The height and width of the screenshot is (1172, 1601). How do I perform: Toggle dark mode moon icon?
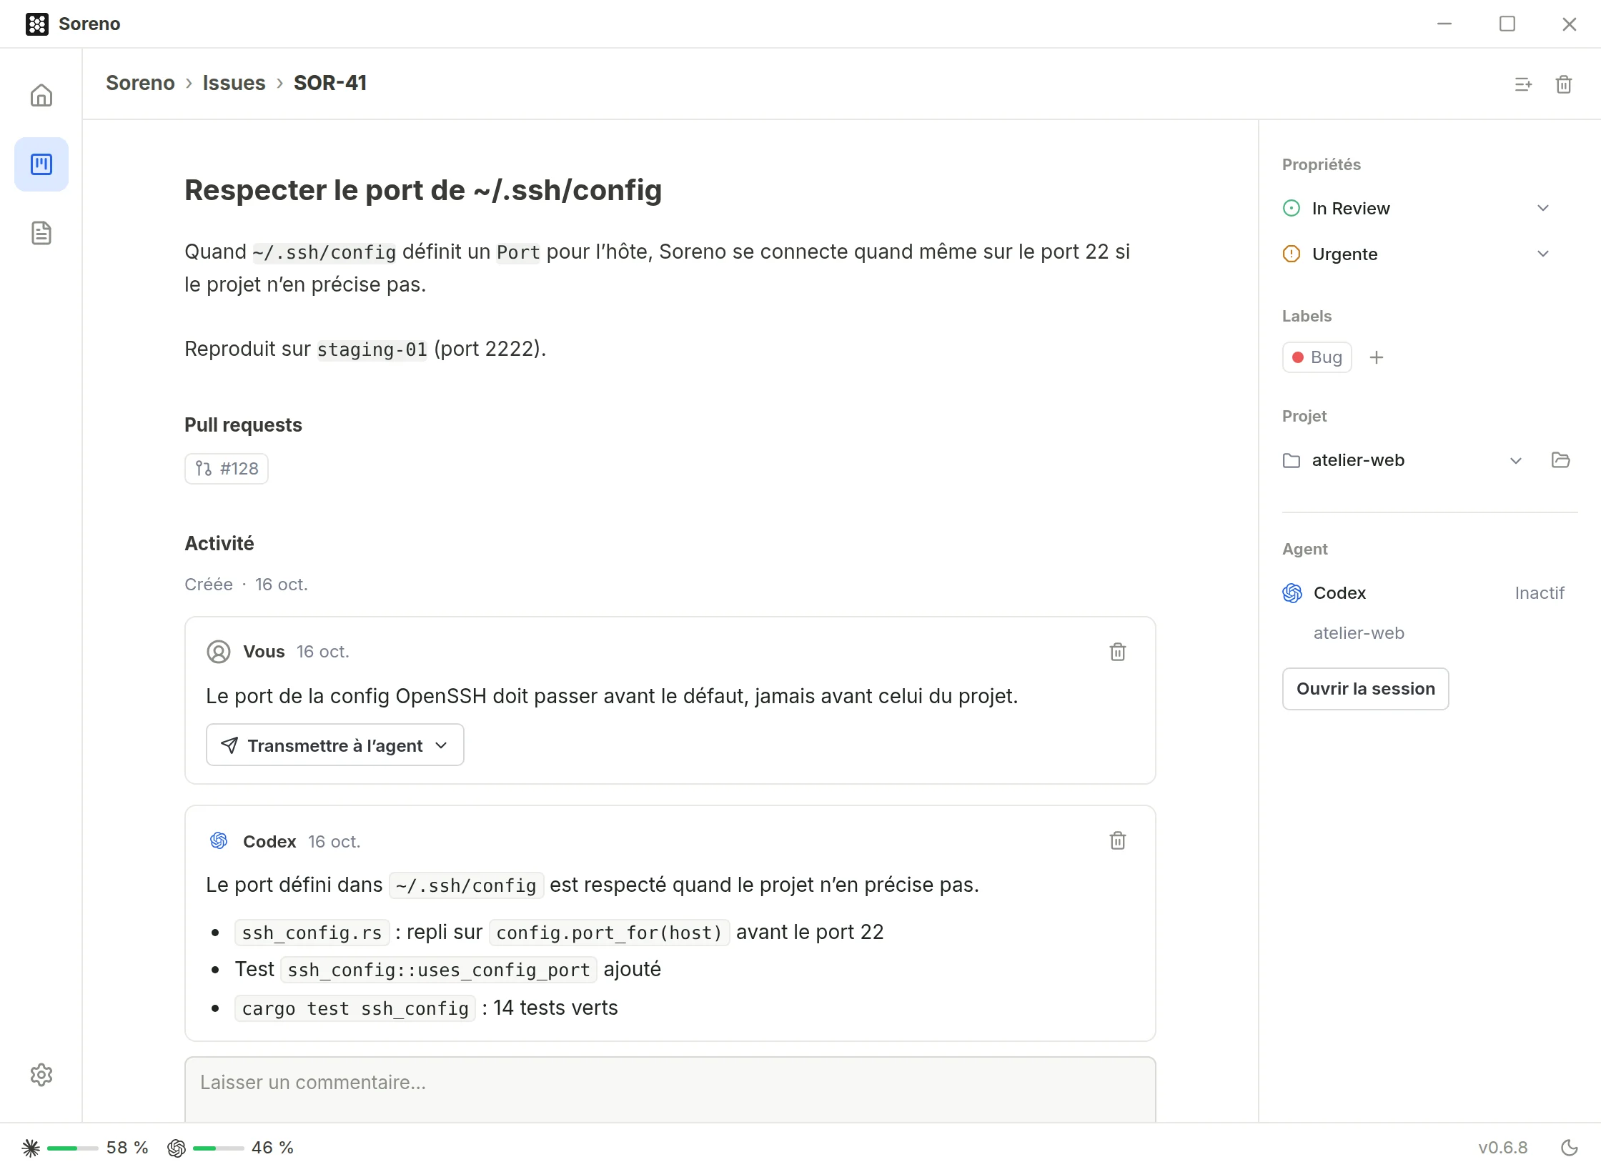1570,1148
